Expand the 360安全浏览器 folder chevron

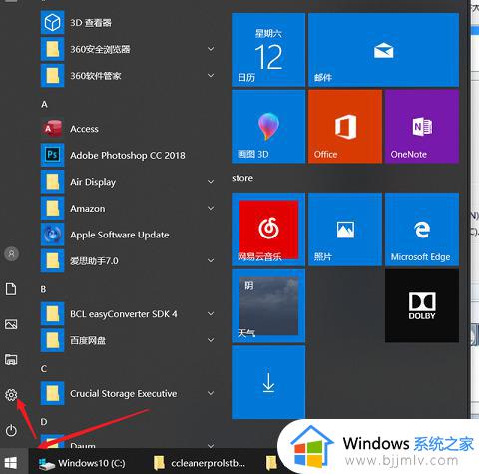211,49
